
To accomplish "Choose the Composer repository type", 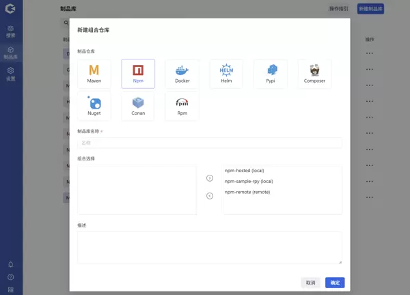I will (314, 73).
